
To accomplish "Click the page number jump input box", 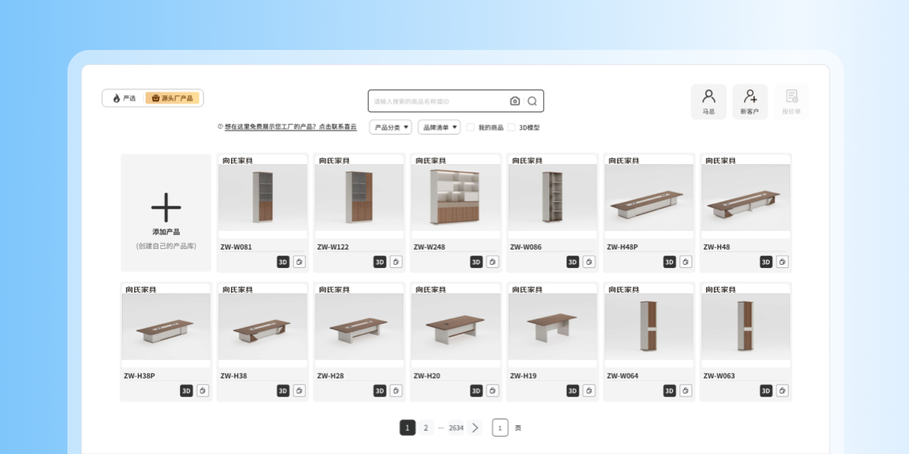I will pyautogui.click(x=500, y=428).
